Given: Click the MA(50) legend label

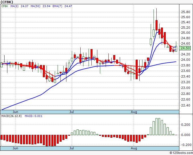Looking at the screenshot, I should 35,6.
